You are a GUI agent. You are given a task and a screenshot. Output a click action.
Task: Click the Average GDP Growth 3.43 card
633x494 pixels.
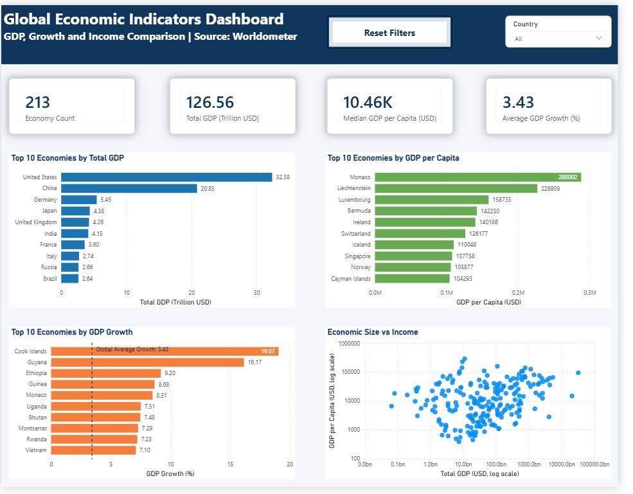(x=549, y=106)
